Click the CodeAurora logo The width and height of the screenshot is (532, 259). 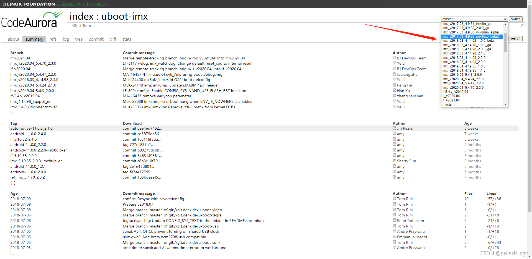click(33, 19)
